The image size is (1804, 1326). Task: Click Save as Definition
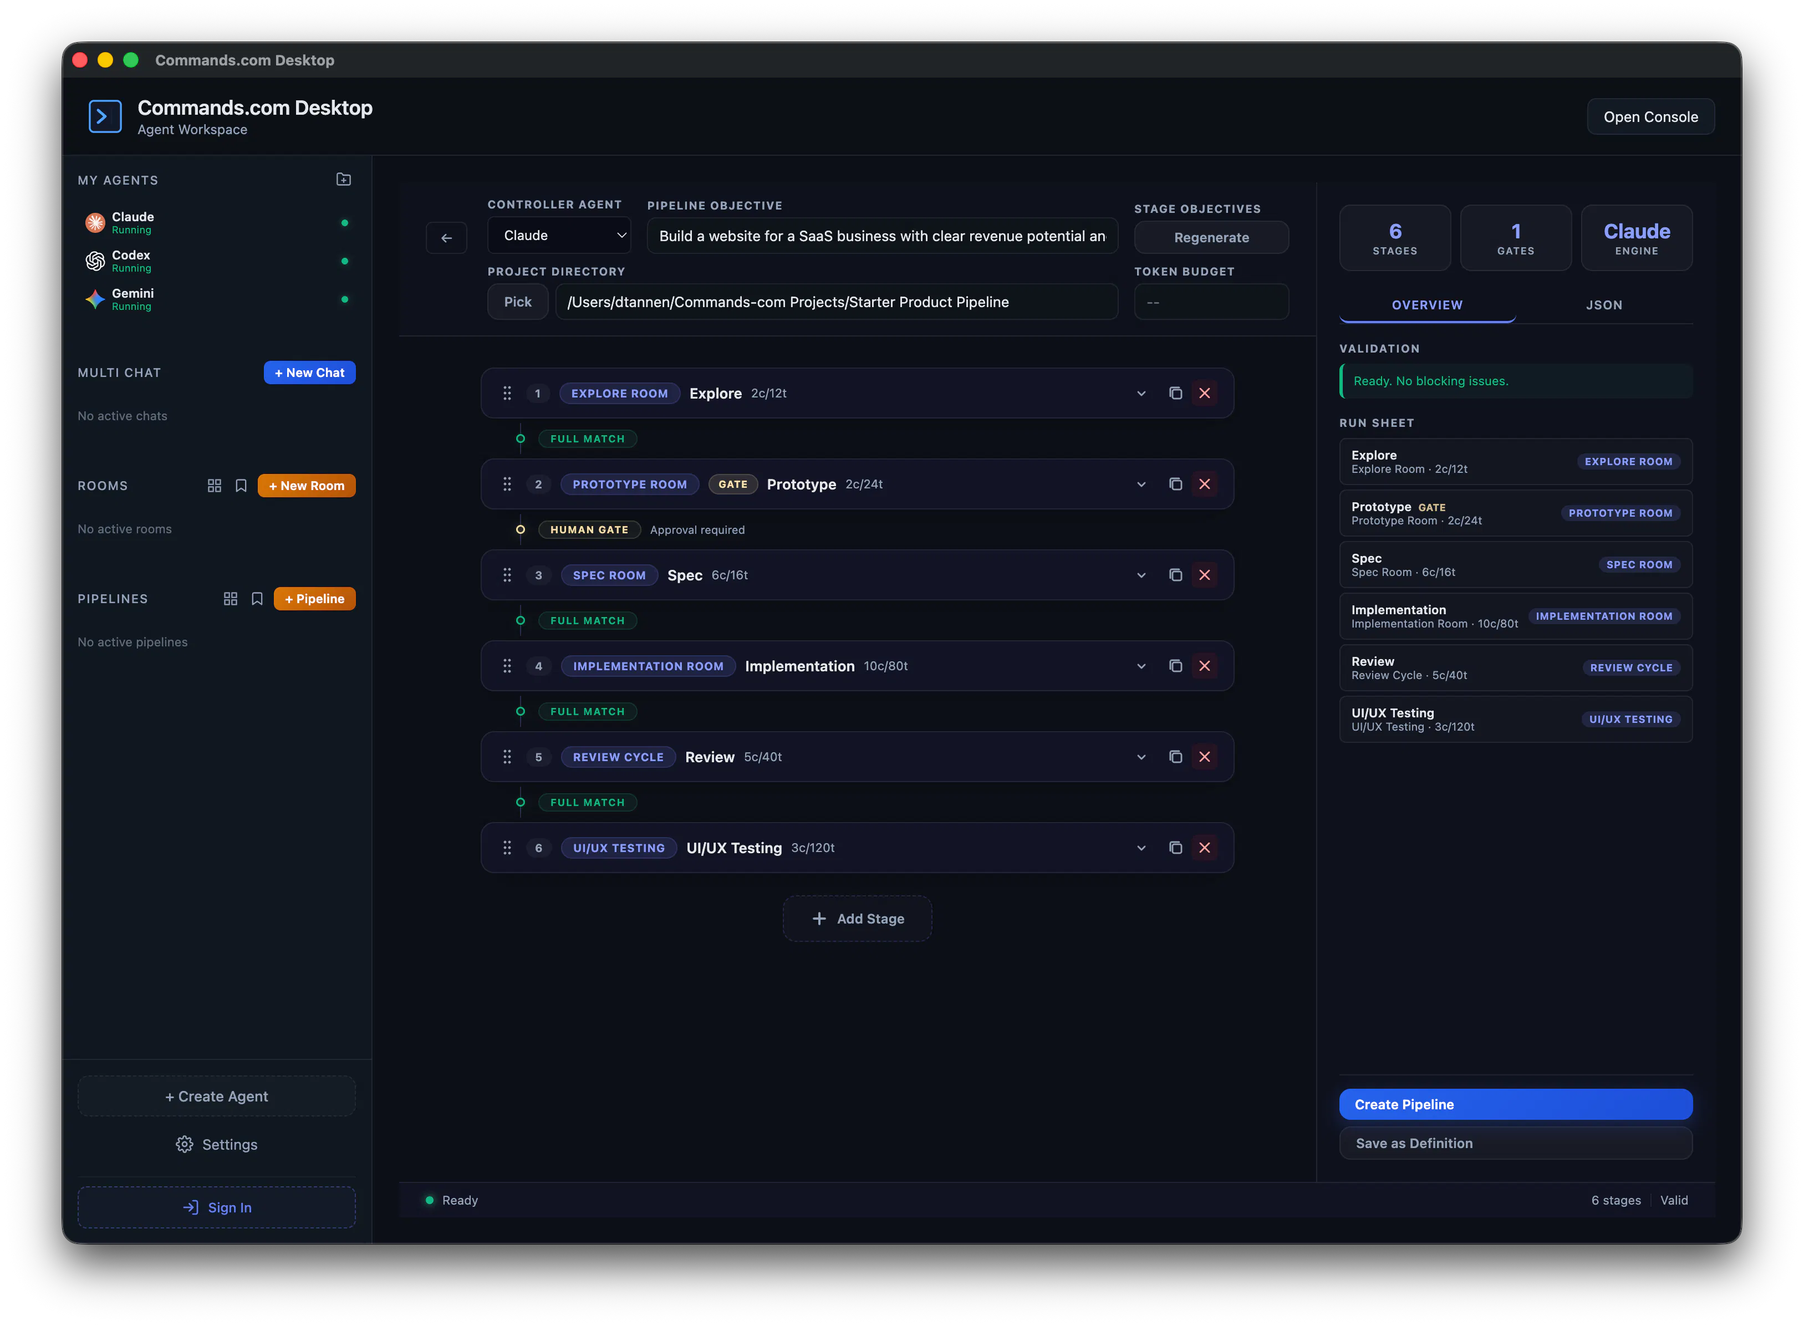pos(1516,1143)
